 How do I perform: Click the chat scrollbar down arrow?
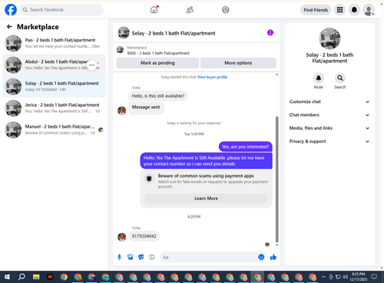pos(276,245)
